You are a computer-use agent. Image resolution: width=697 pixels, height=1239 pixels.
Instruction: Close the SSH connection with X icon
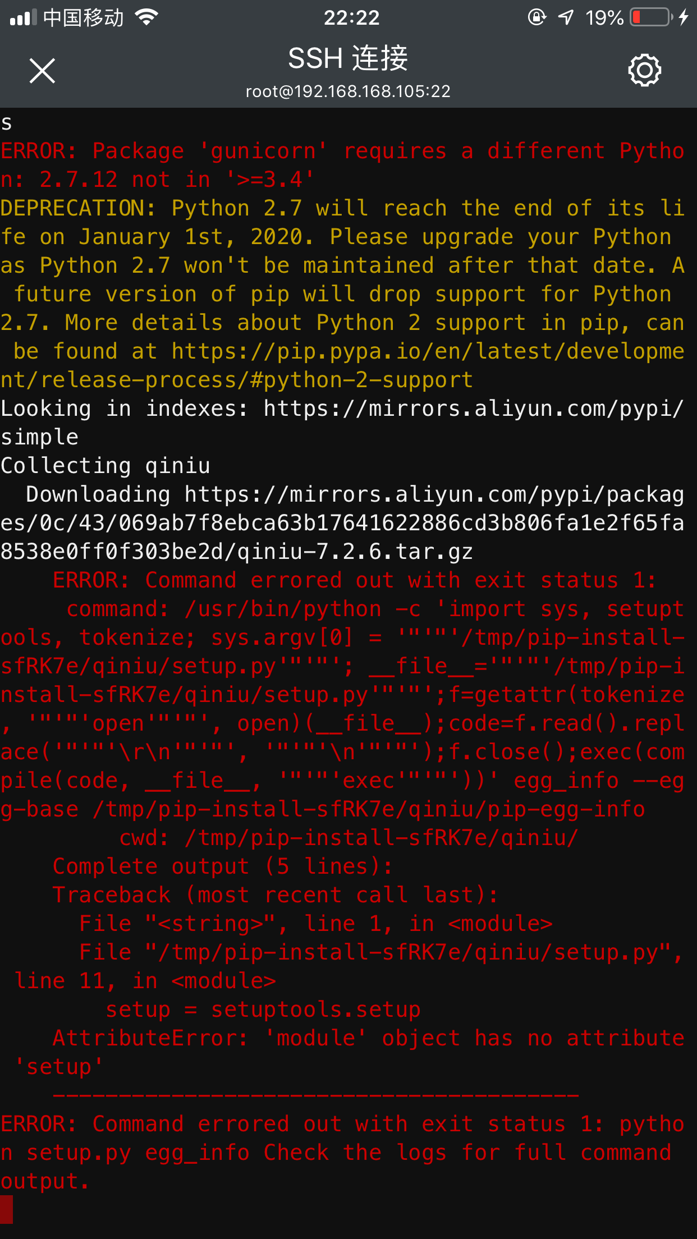(42, 71)
